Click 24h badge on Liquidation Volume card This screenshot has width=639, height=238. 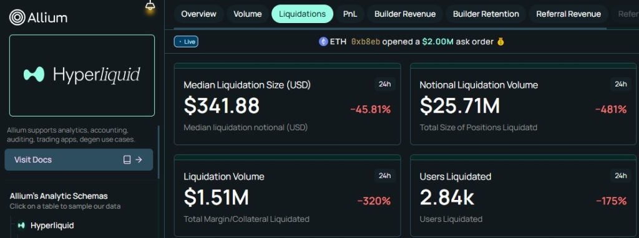pyautogui.click(x=384, y=176)
